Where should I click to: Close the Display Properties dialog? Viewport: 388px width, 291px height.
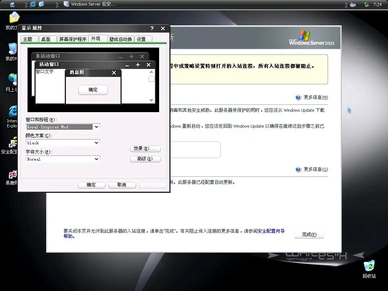point(163,28)
